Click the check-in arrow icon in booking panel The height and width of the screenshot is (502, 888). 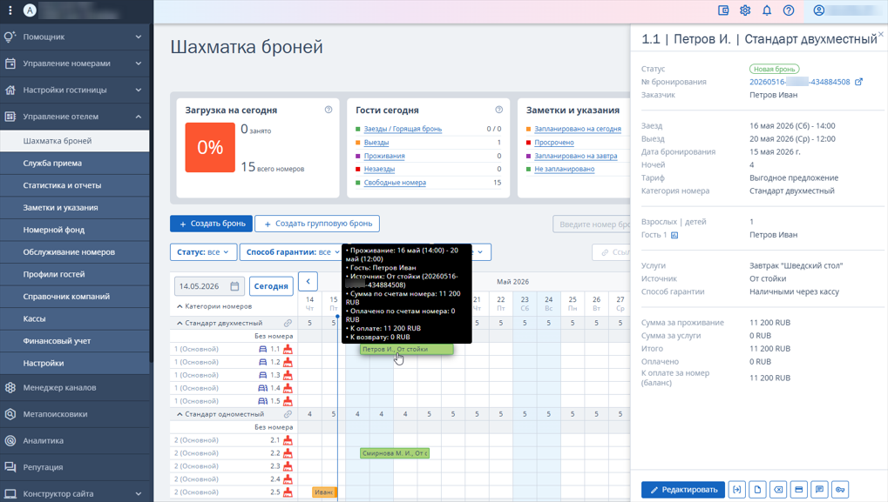pos(736,490)
